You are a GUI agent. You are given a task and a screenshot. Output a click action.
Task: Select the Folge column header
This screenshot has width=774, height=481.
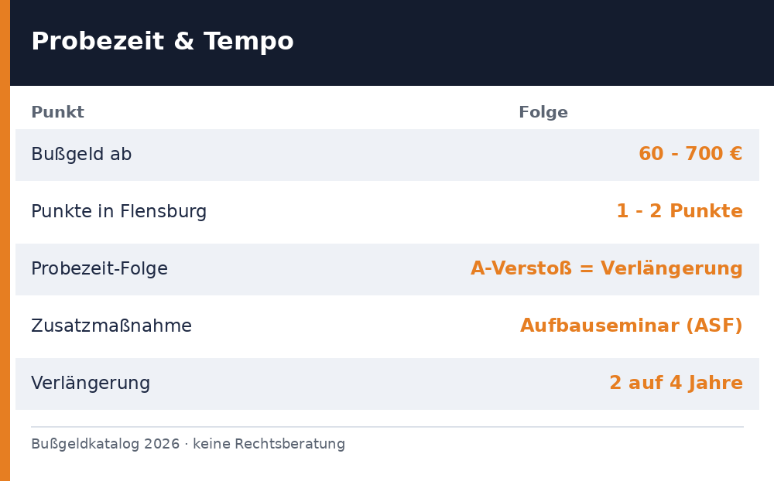[x=543, y=112]
